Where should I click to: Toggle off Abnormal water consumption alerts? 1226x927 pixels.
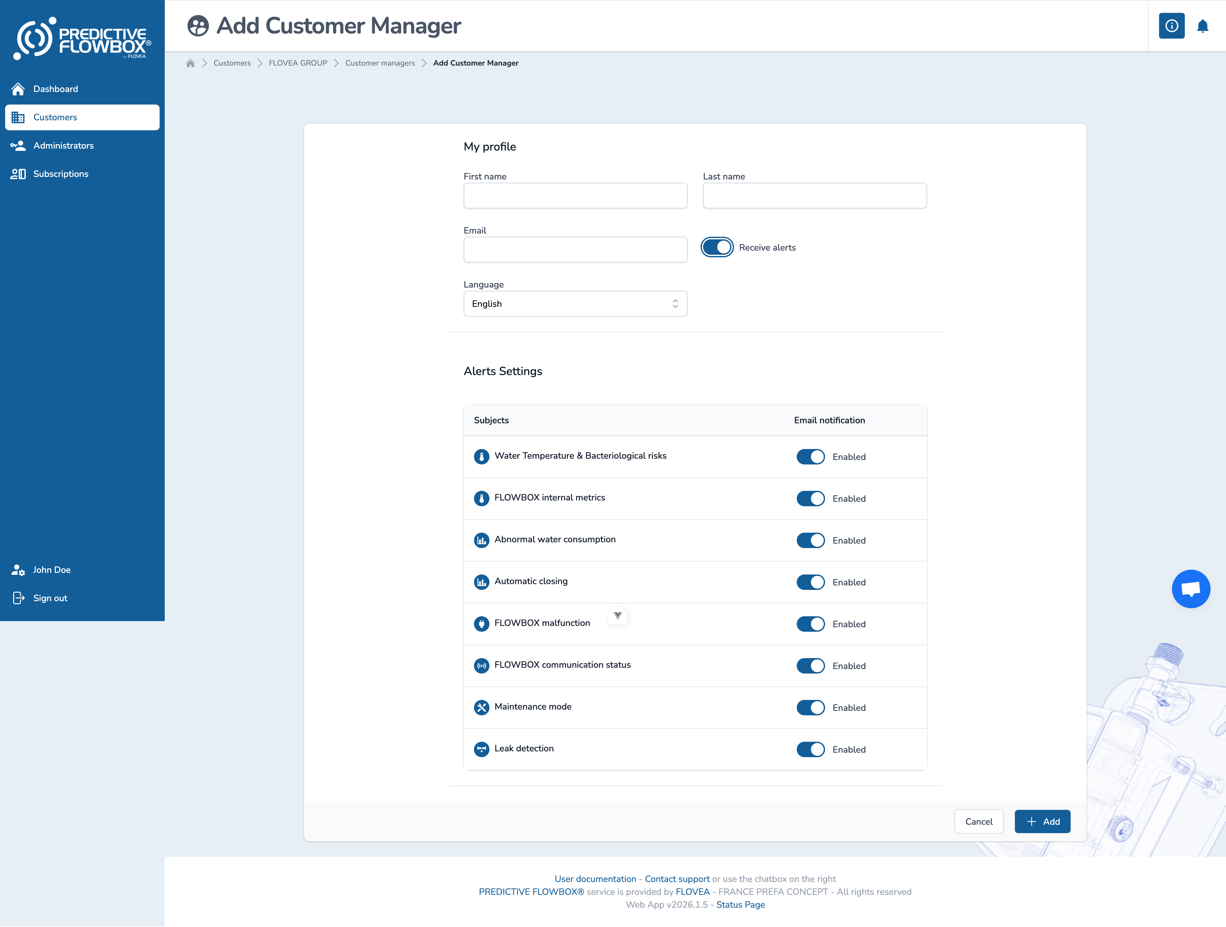pos(810,540)
